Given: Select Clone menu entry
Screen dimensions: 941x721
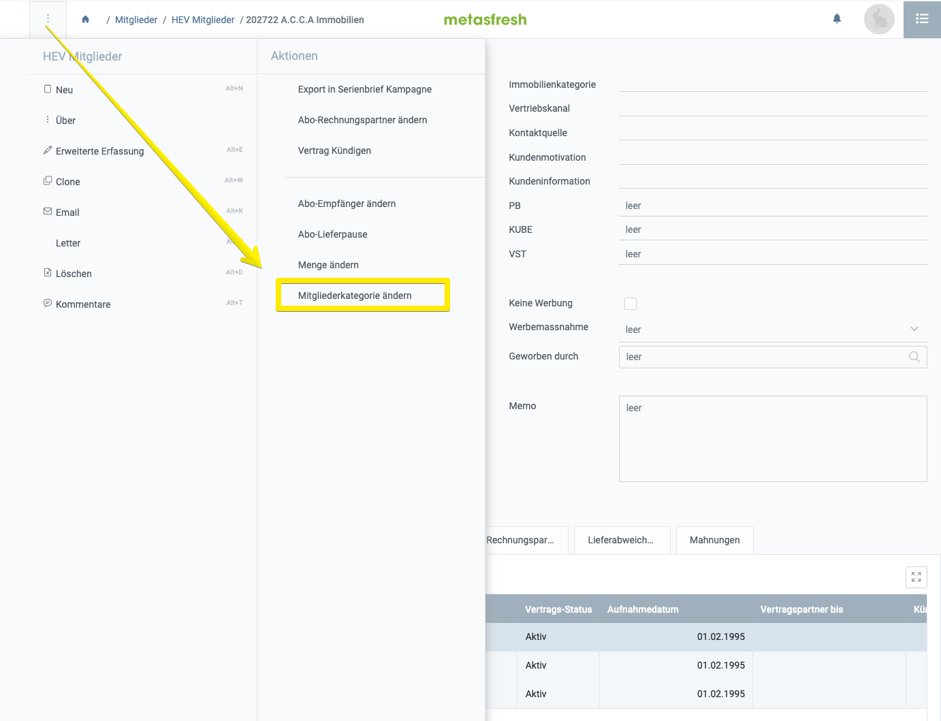Looking at the screenshot, I should pyautogui.click(x=143, y=182).
